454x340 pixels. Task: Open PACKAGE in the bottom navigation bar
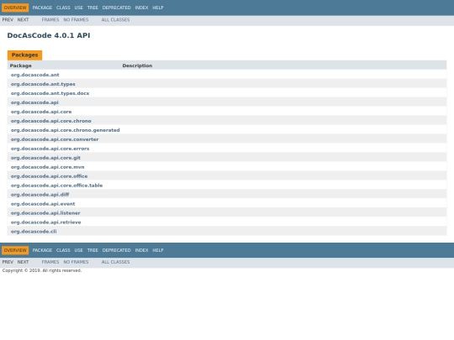pos(42,250)
